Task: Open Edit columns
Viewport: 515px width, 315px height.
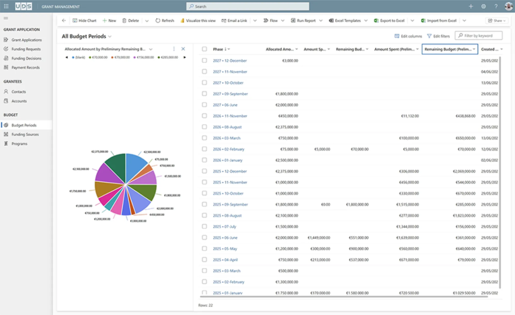Action: point(408,36)
